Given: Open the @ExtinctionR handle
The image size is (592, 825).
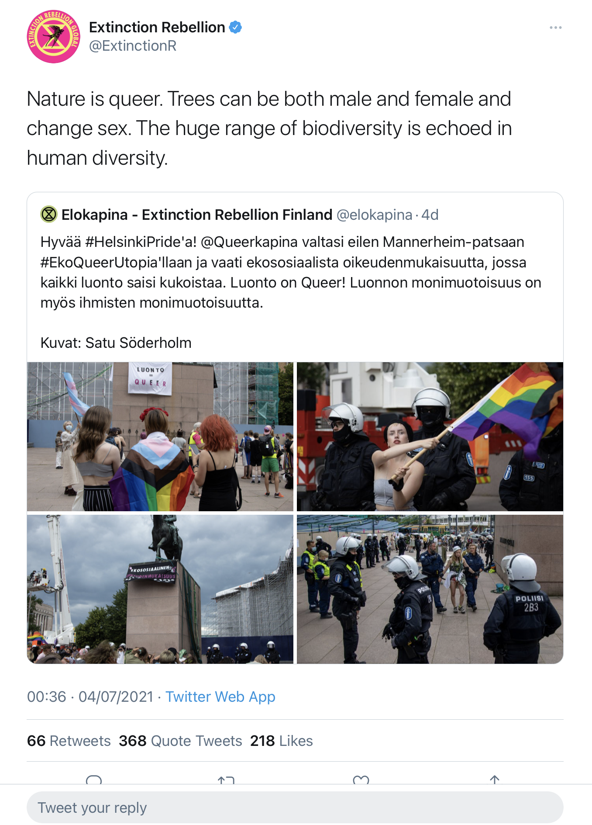Looking at the screenshot, I should (x=133, y=45).
